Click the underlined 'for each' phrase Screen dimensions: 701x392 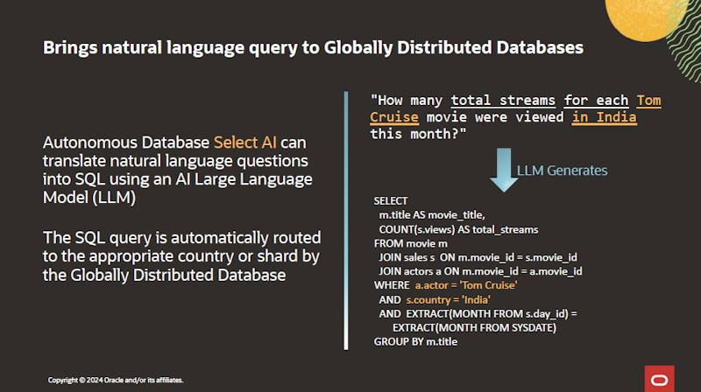596,101
